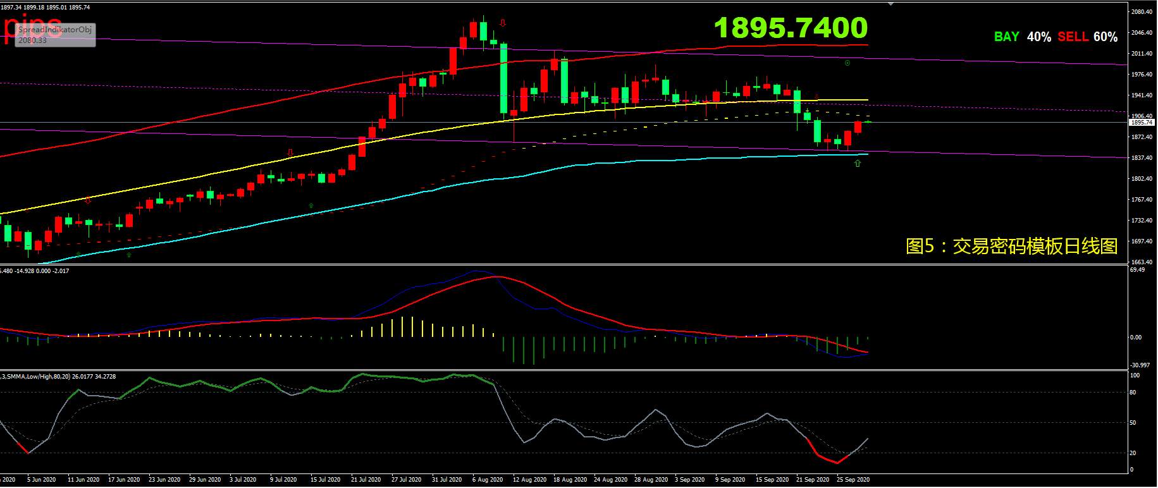Click level 80 on stochastic scale
1158x488 pixels.
click(1133, 393)
